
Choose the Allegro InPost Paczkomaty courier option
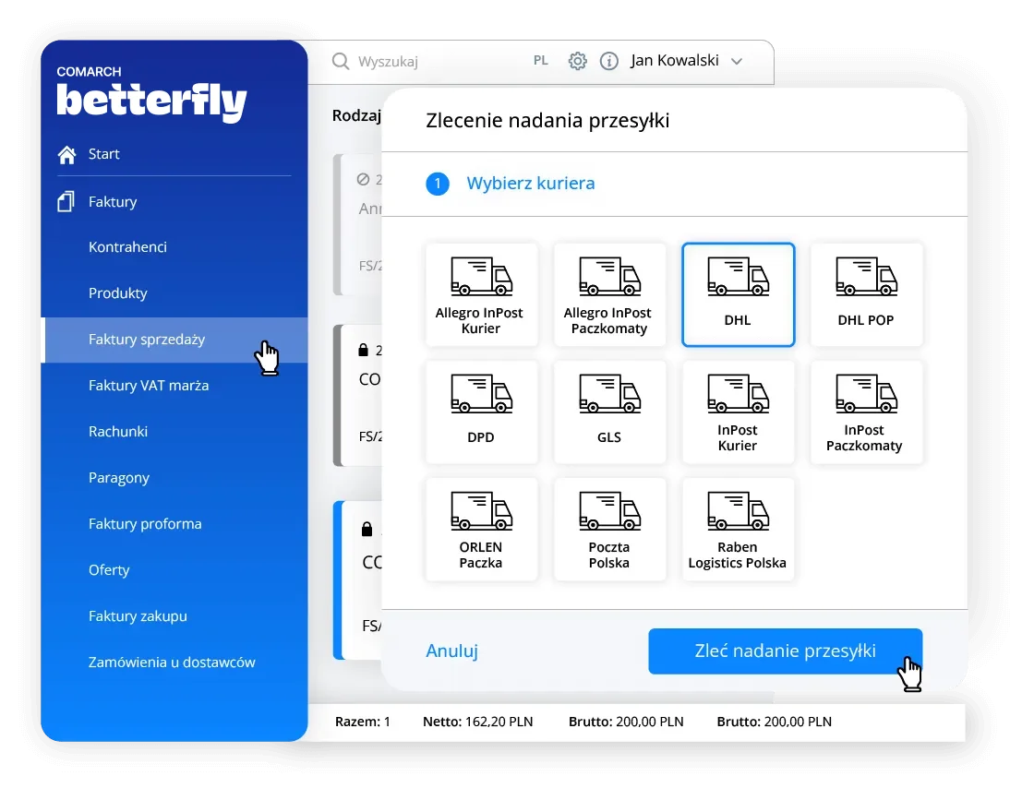(609, 294)
